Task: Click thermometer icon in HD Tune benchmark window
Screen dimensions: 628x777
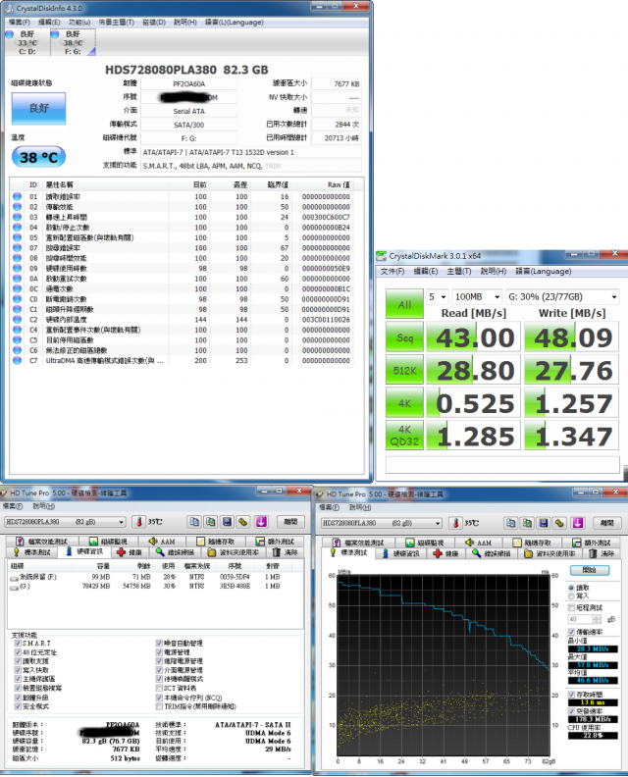Action: tap(455, 523)
